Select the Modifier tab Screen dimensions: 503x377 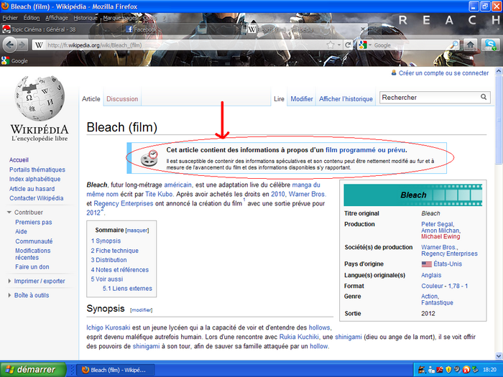302,99
